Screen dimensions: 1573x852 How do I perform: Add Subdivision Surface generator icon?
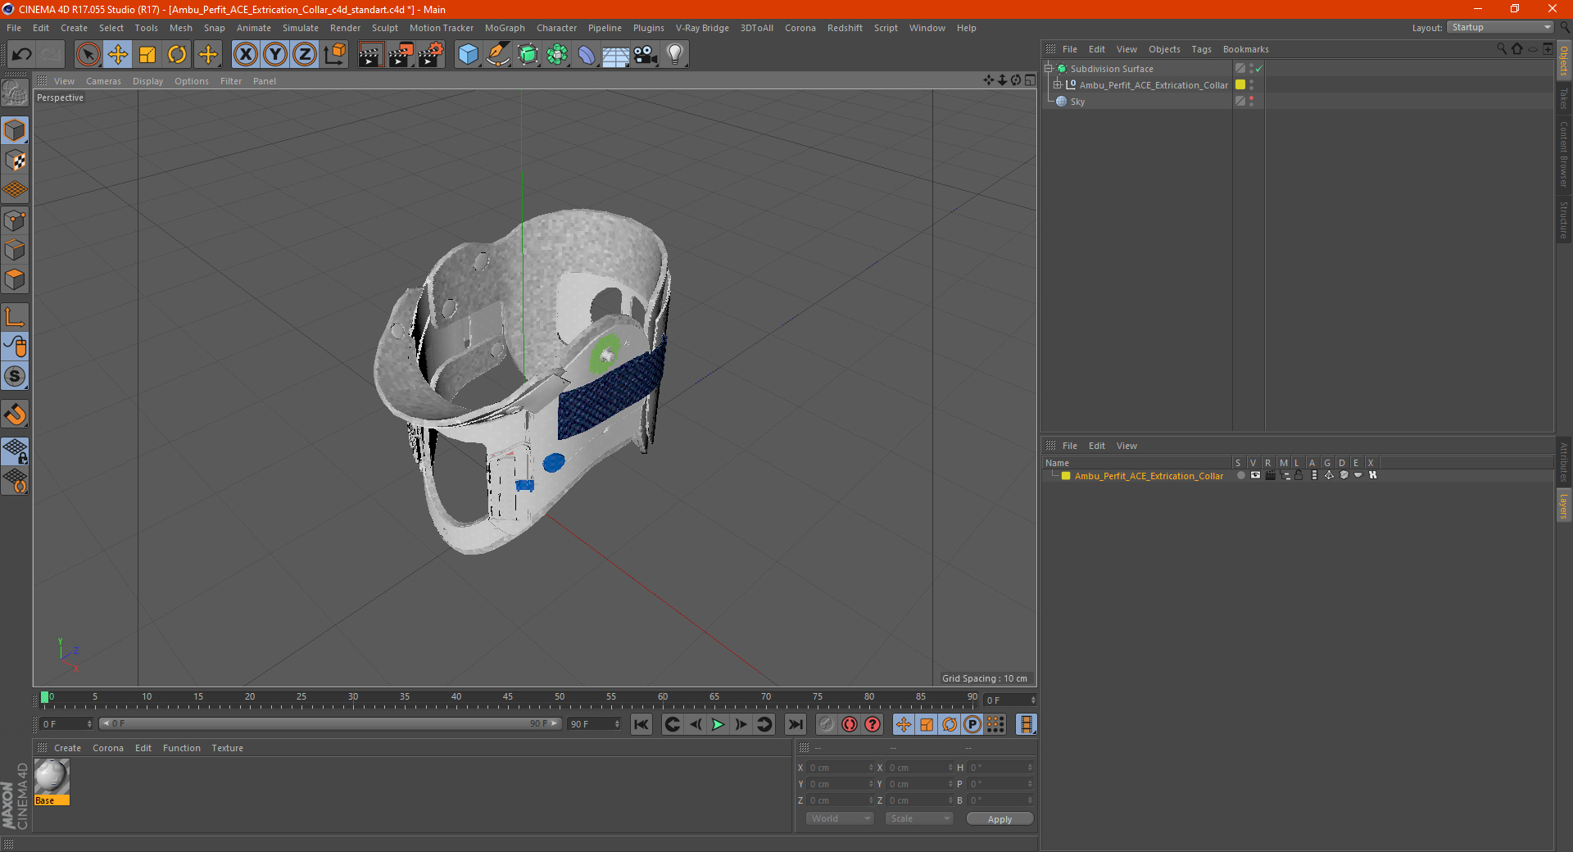point(528,55)
